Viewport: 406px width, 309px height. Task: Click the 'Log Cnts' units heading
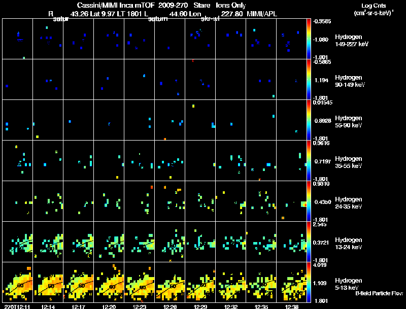pyautogui.click(x=374, y=6)
